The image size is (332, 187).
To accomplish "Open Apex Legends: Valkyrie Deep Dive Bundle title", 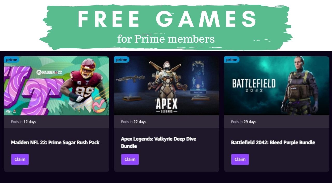I will (x=158, y=142).
